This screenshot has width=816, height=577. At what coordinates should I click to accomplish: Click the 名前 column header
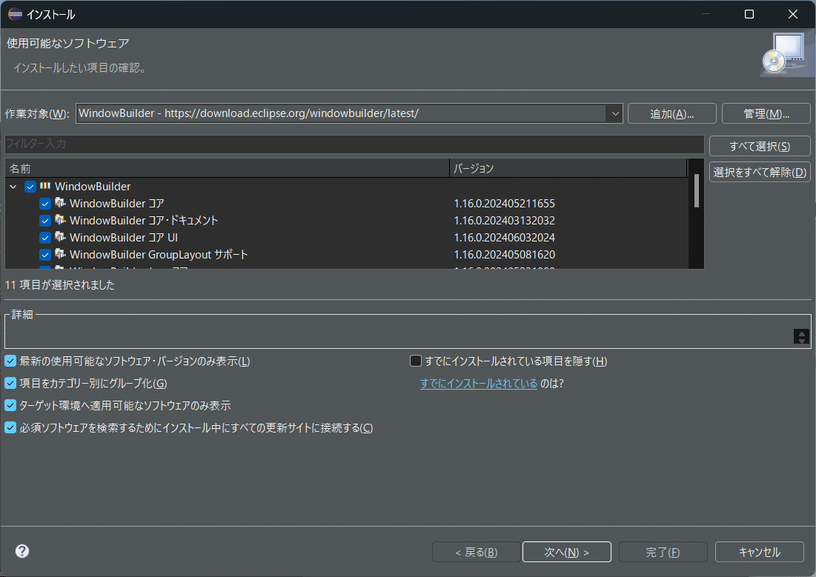pyautogui.click(x=227, y=168)
